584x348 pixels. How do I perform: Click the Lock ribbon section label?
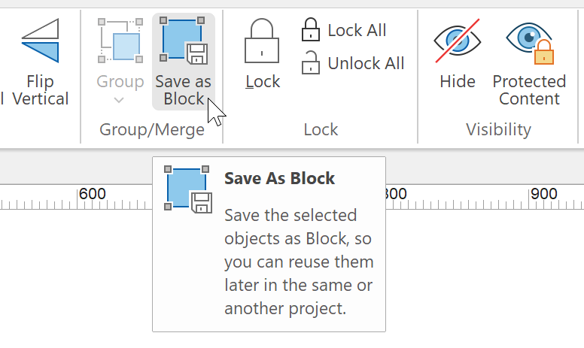[321, 130]
